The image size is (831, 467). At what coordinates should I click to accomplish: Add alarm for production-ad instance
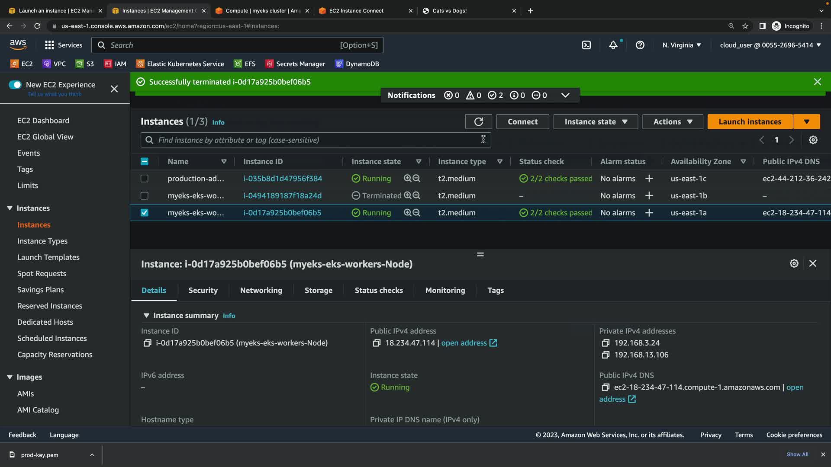tap(649, 179)
